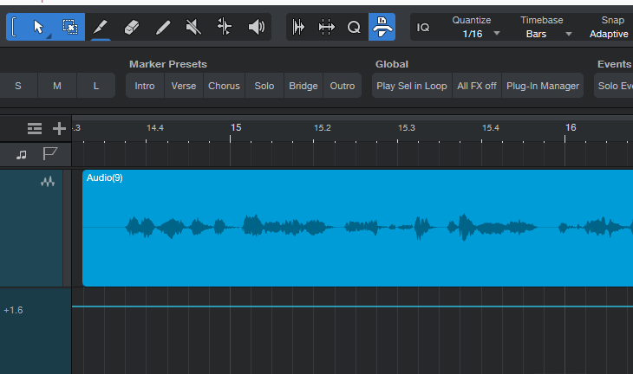Select the Mute tool

[193, 27]
